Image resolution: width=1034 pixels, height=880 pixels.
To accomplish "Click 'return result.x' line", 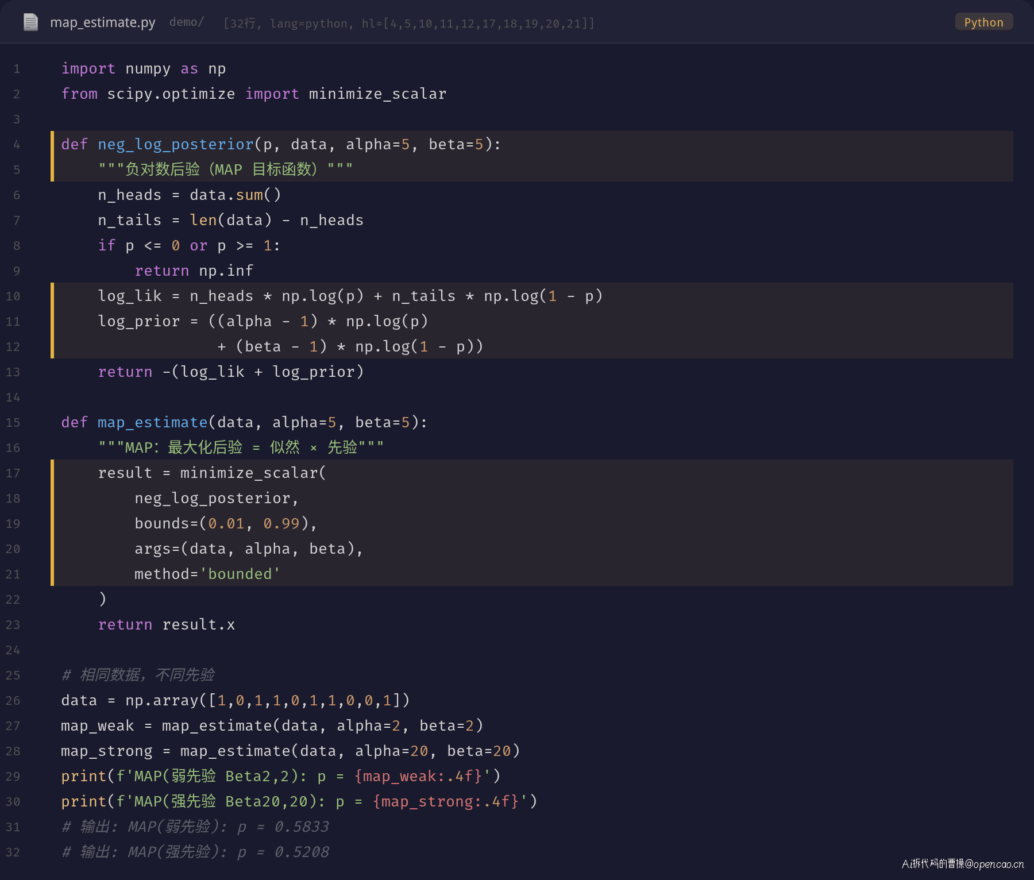I will point(167,625).
